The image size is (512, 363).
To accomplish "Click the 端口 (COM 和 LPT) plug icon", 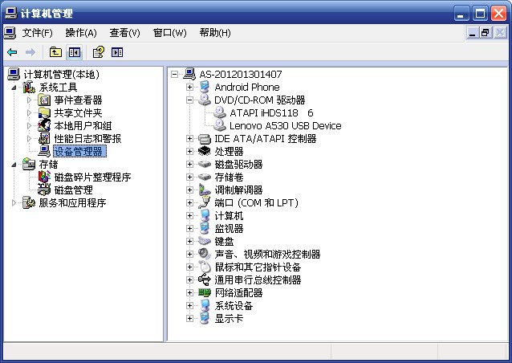I will [205, 202].
